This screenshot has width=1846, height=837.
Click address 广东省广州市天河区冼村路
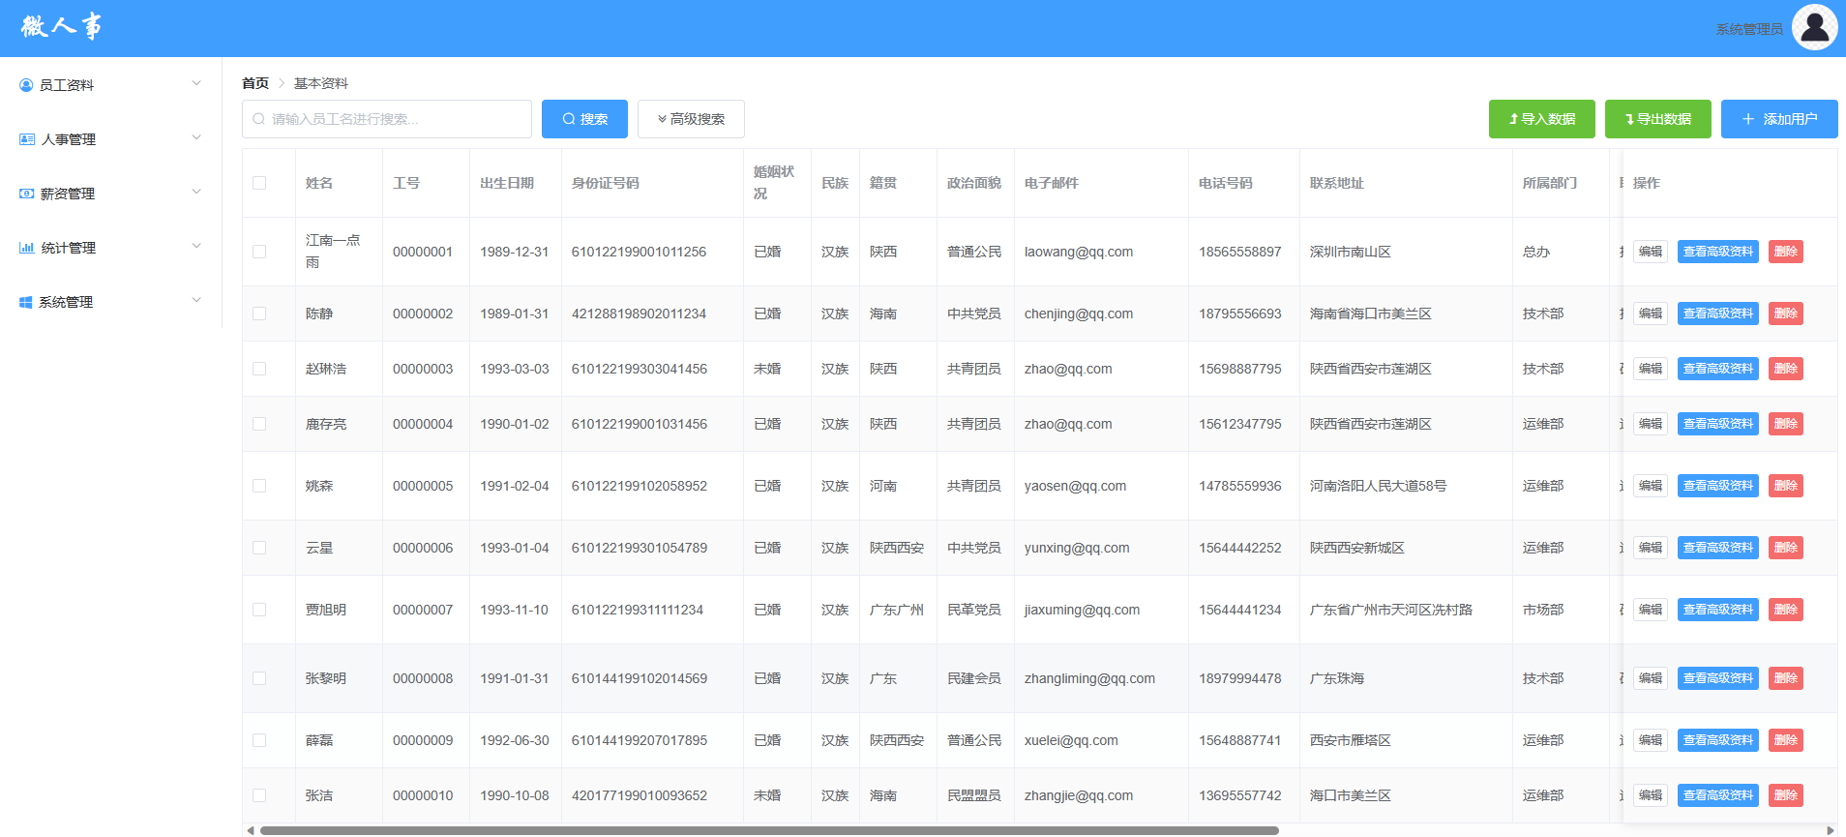pyautogui.click(x=1391, y=610)
